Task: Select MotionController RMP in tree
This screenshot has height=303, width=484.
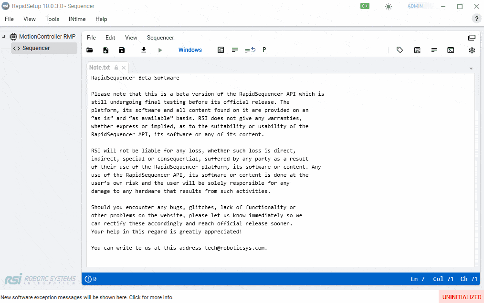Action: coord(47,36)
